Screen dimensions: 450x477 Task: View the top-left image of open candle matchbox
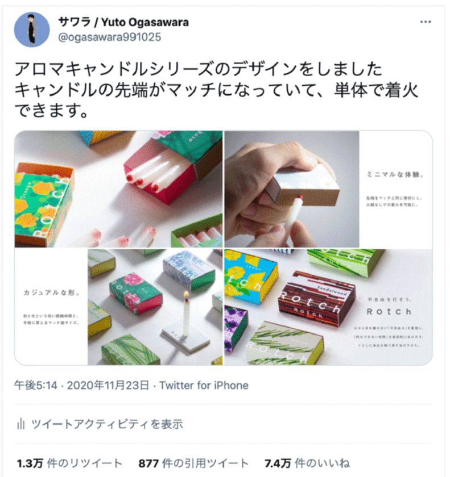[x=118, y=189]
